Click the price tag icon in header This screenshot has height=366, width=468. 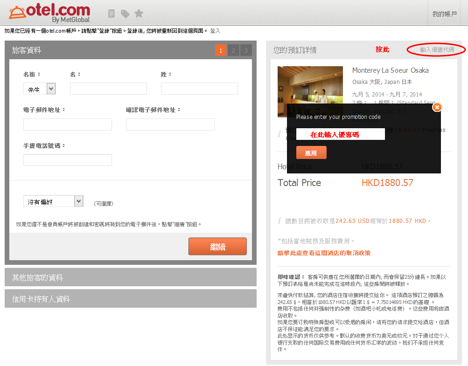[125, 14]
